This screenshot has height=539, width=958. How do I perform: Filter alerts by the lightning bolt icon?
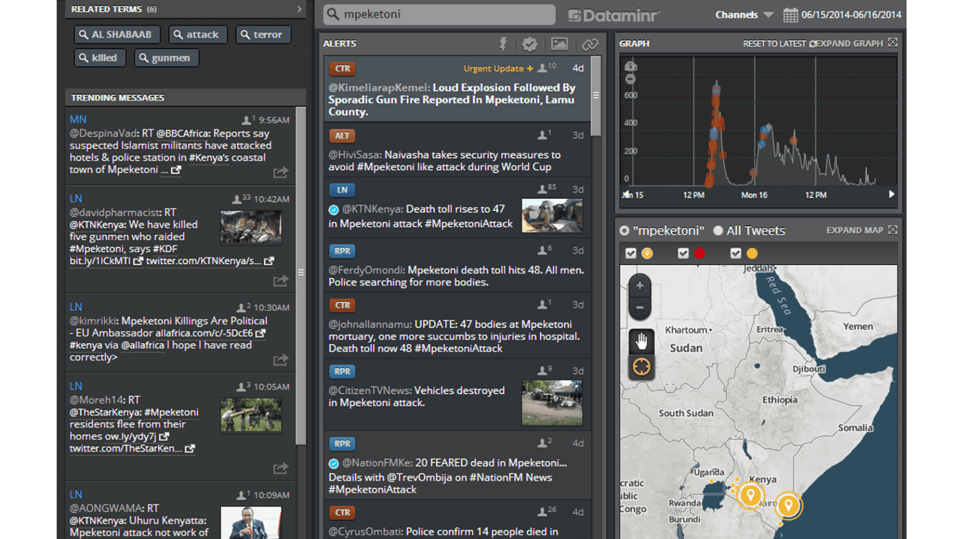(x=503, y=44)
